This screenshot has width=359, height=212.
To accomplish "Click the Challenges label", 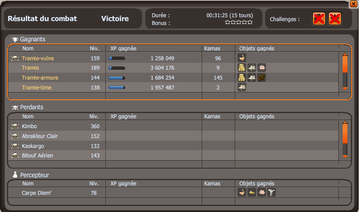I will pyautogui.click(x=285, y=19).
